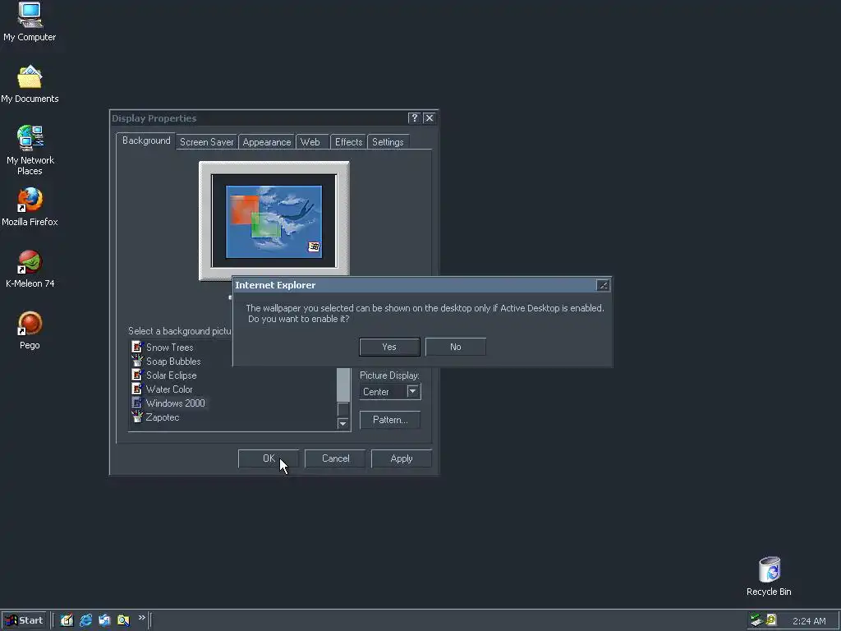Image resolution: width=841 pixels, height=631 pixels.
Task: Click the background list scroll-down arrow
Action: pyautogui.click(x=342, y=424)
